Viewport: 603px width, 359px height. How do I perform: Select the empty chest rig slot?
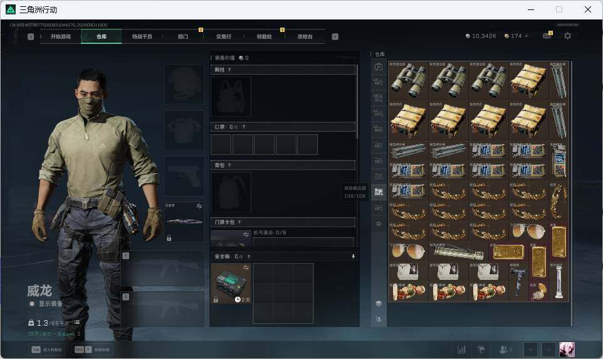pos(231,96)
